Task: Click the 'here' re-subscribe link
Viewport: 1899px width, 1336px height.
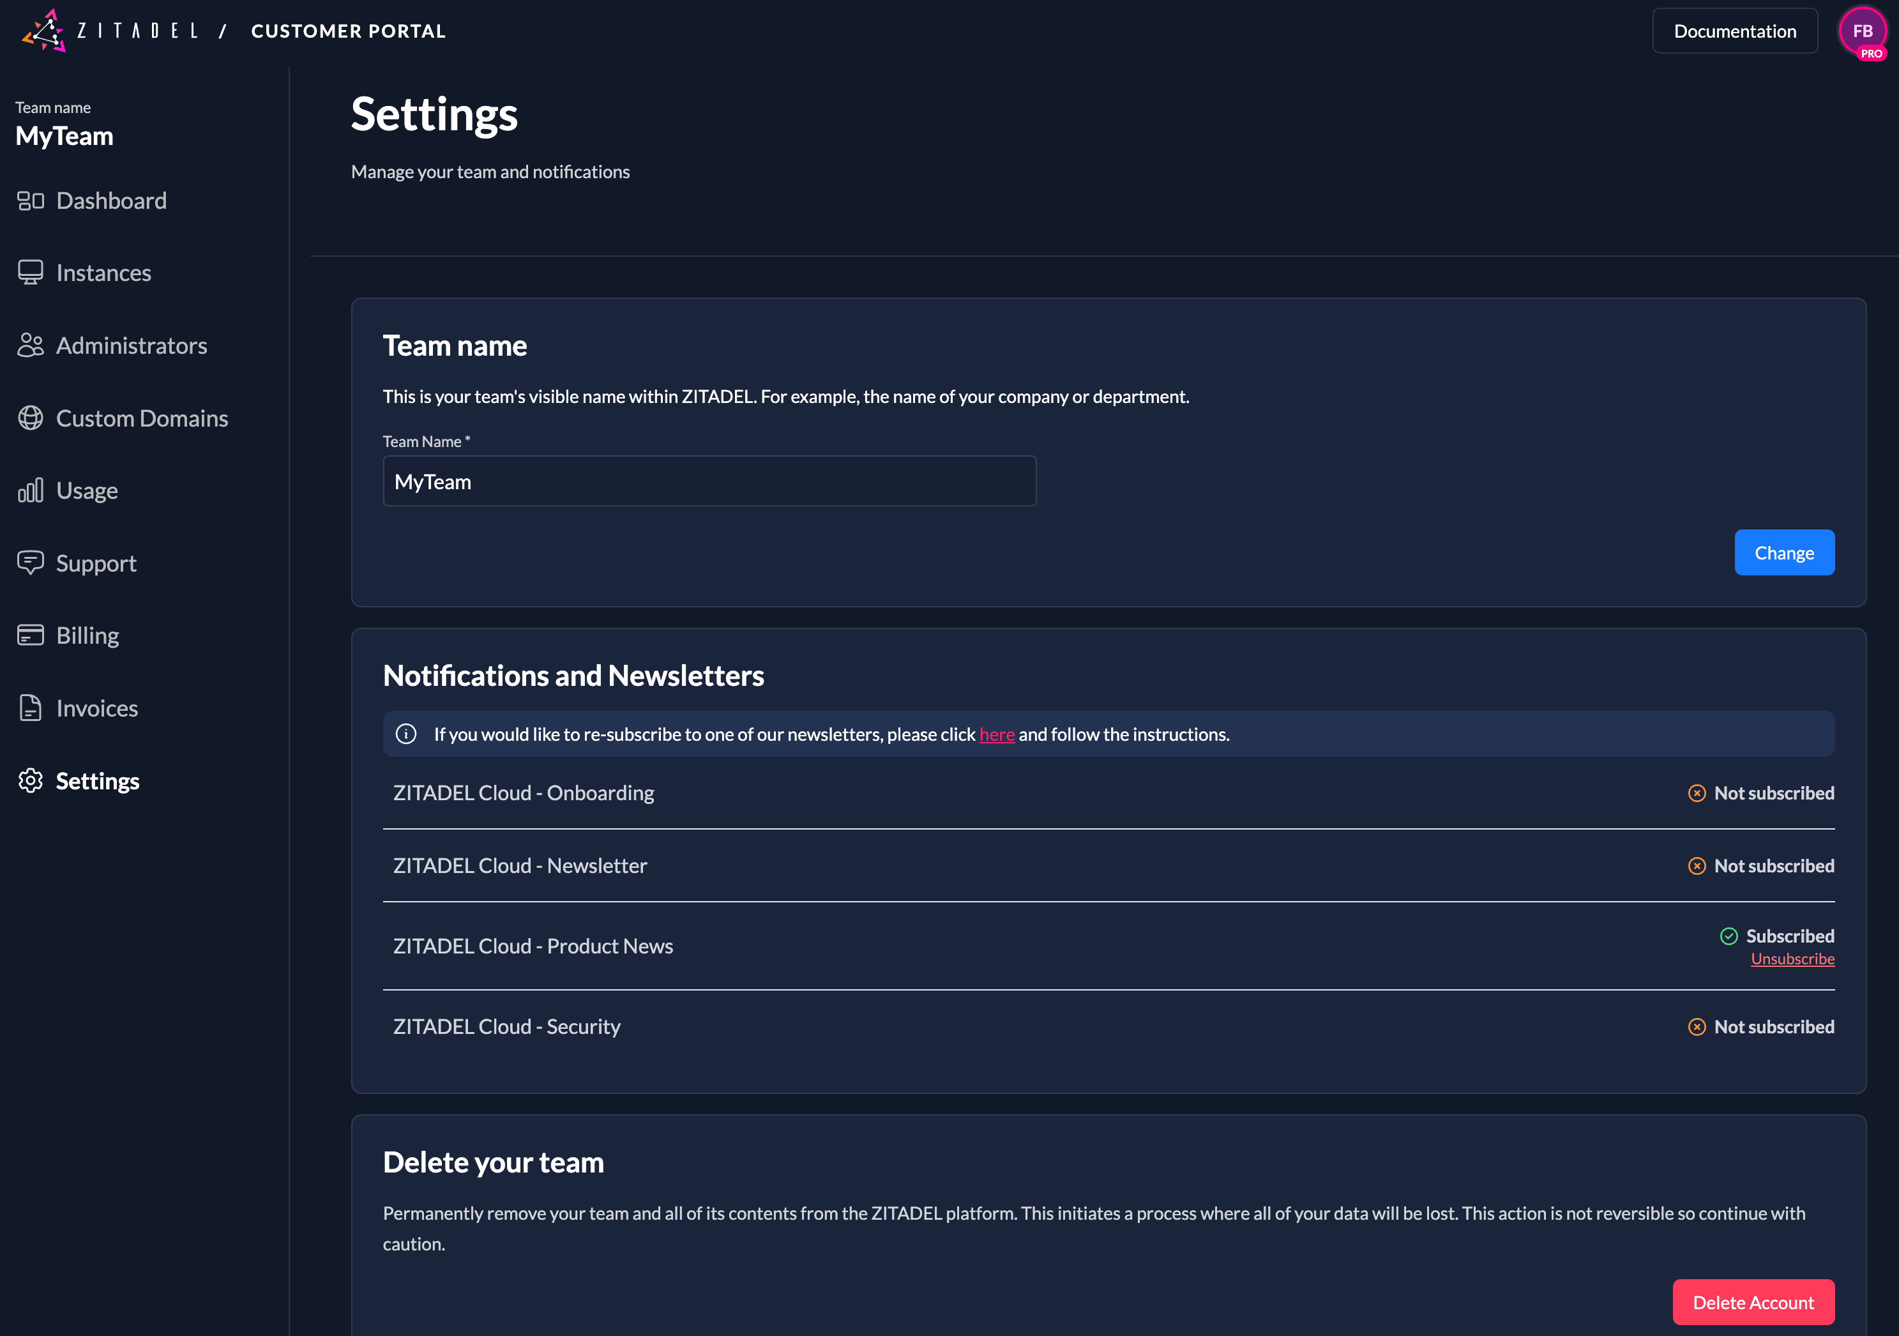Action: 997,734
